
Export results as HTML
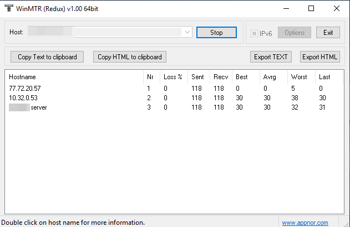click(319, 56)
